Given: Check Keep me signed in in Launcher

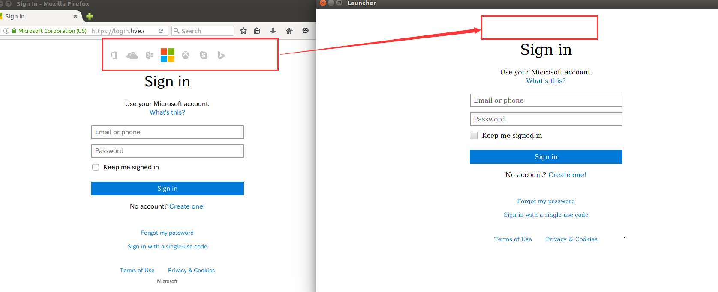Looking at the screenshot, I should click(x=474, y=136).
